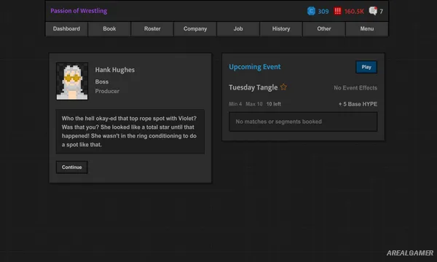This screenshot has height=262, width=437.
Task: Open the Other tab
Action: [324, 29]
